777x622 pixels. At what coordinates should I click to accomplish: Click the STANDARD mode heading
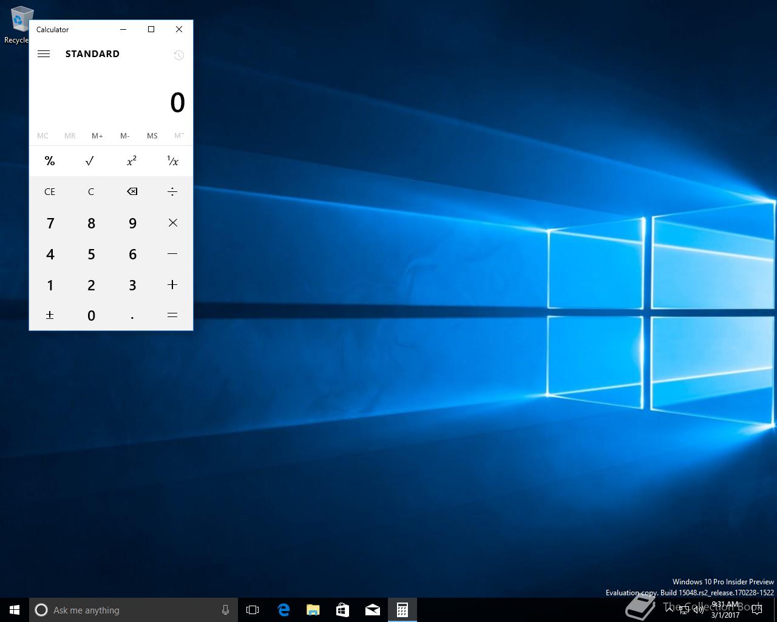(x=92, y=53)
